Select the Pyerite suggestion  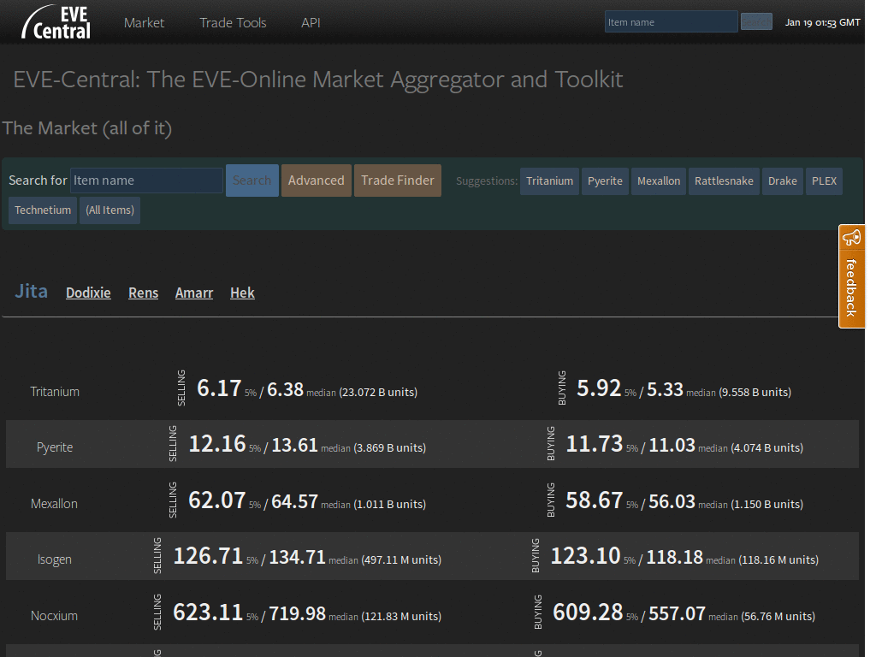point(605,181)
